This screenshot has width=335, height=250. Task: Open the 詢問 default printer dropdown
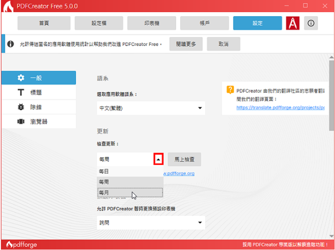click(151, 223)
